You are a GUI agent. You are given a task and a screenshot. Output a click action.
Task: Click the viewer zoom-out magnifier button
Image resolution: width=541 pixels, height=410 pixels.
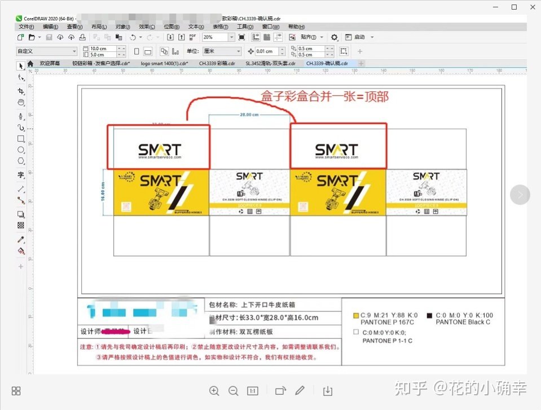pyautogui.click(x=233, y=391)
